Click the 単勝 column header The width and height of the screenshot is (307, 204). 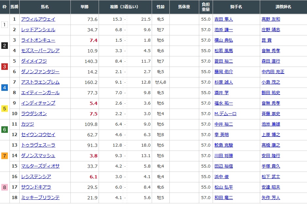[x=85, y=7]
